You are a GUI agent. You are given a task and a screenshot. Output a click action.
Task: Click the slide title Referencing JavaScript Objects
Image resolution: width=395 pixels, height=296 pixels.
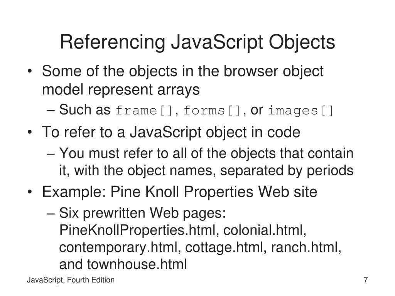click(197, 42)
